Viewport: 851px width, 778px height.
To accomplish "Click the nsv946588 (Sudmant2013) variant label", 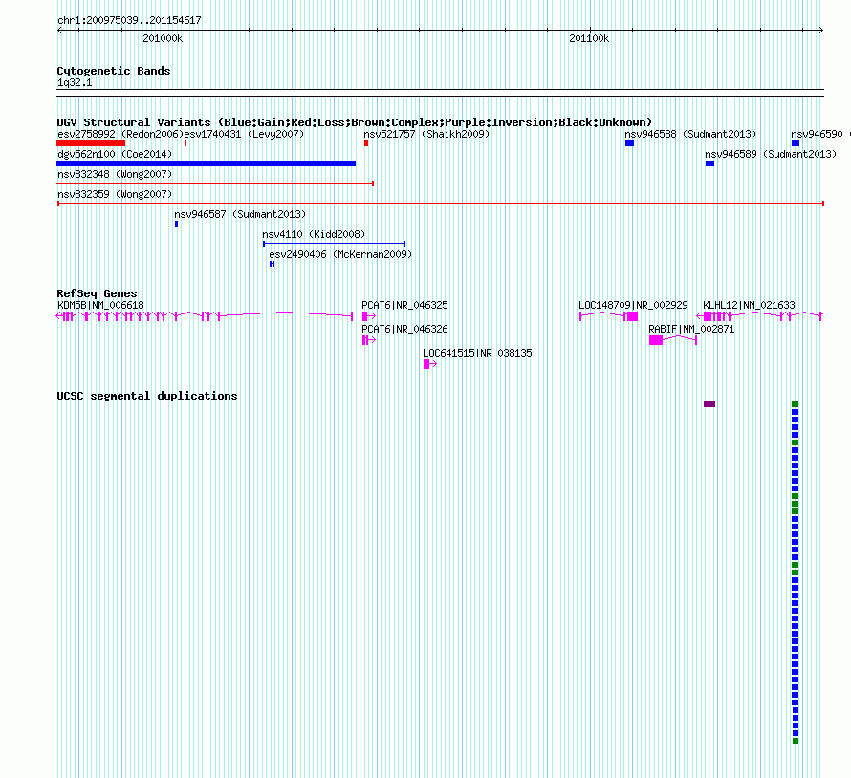I will point(690,134).
